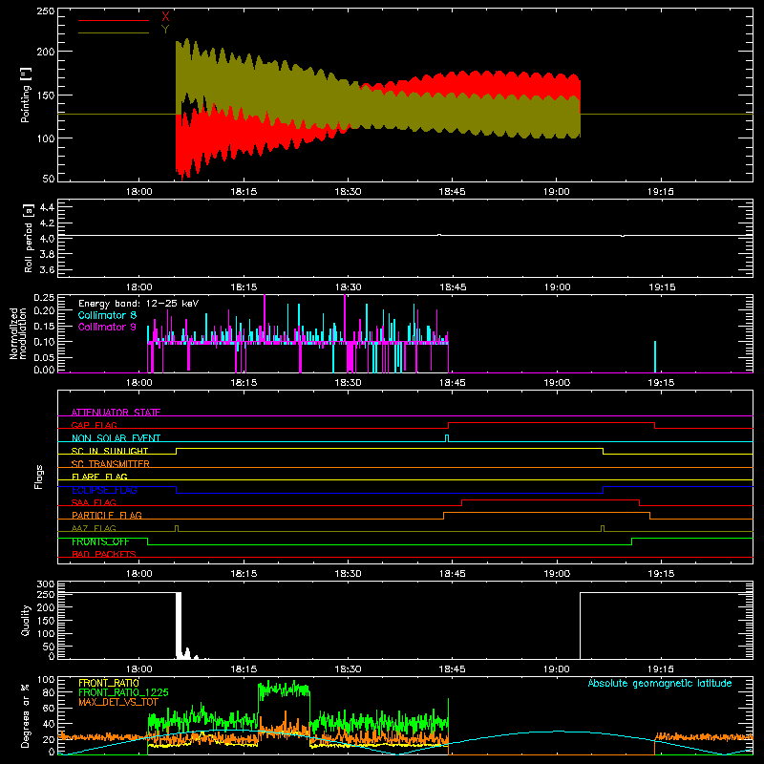
Task: Click the "Flags" axis title
Action: click(39, 477)
